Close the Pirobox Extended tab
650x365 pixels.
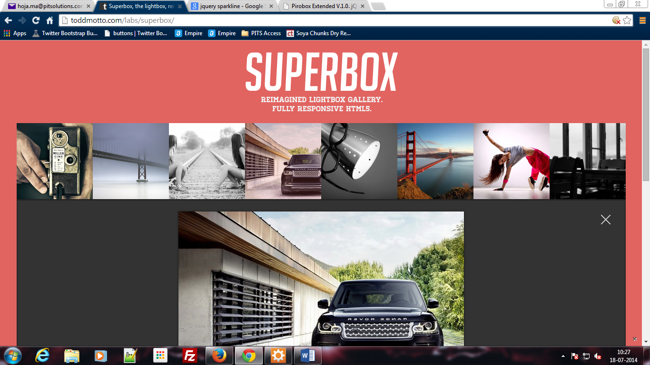tap(362, 6)
